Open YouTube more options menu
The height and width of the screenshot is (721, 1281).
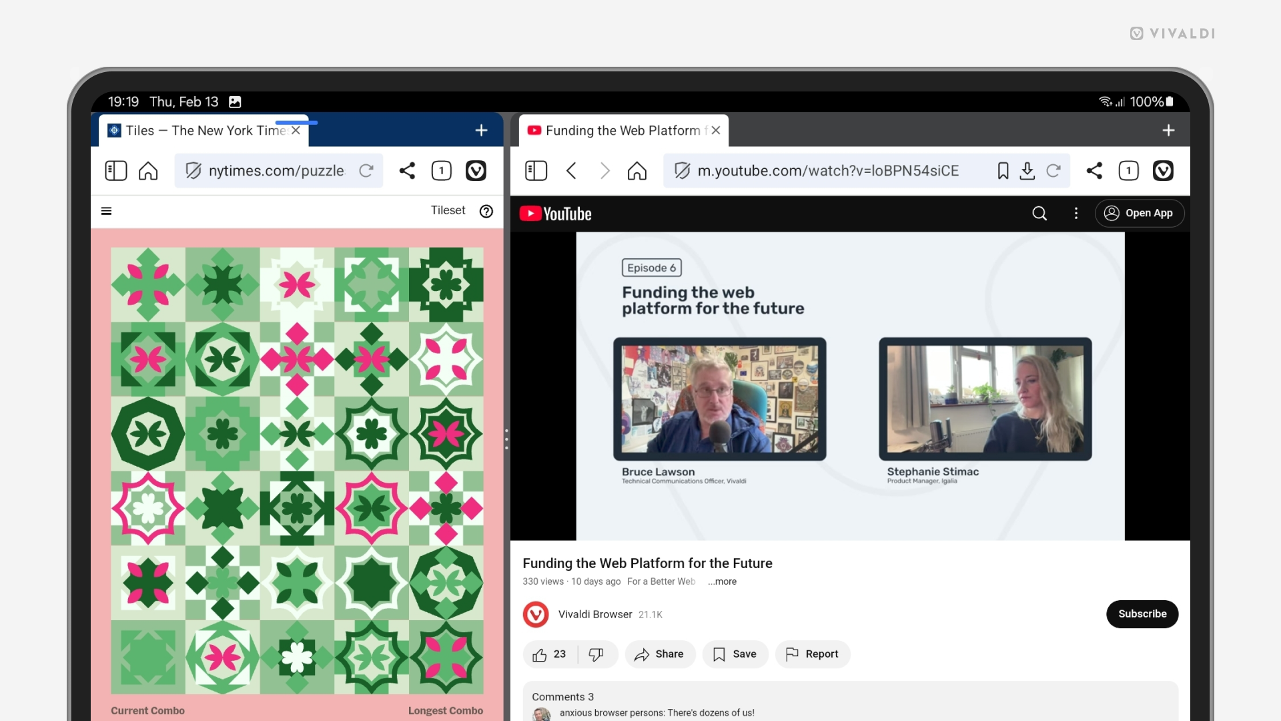click(x=1076, y=213)
